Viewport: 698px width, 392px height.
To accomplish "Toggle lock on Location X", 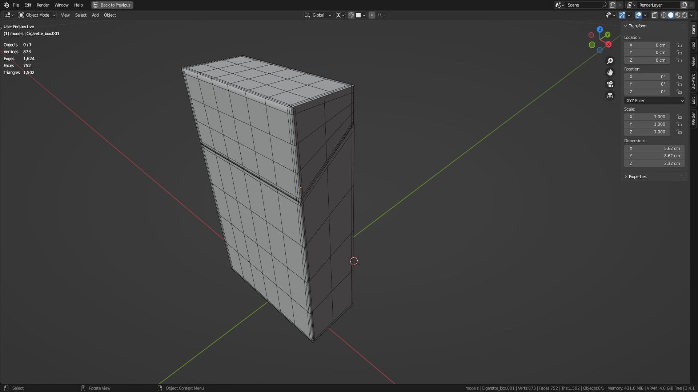I will pos(679,45).
